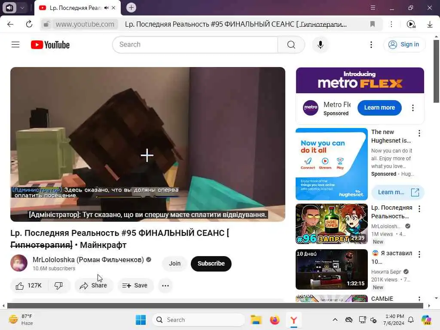Sign in to YouTube

pos(404,45)
